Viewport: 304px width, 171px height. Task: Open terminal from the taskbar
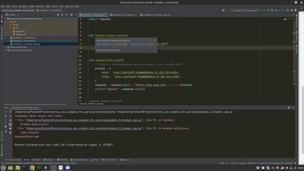pyautogui.click(x=25, y=168)
